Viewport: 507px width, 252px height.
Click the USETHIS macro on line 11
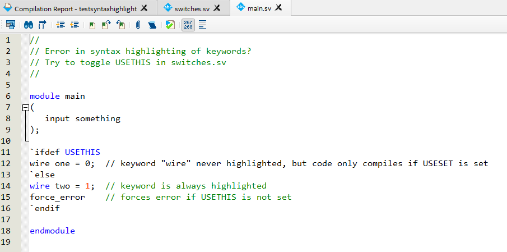pyautogui.click(x=82, y=152)
